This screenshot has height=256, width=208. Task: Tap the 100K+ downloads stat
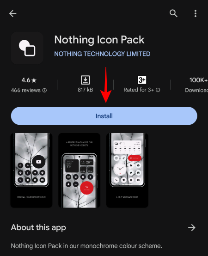(x=197, y=85)
